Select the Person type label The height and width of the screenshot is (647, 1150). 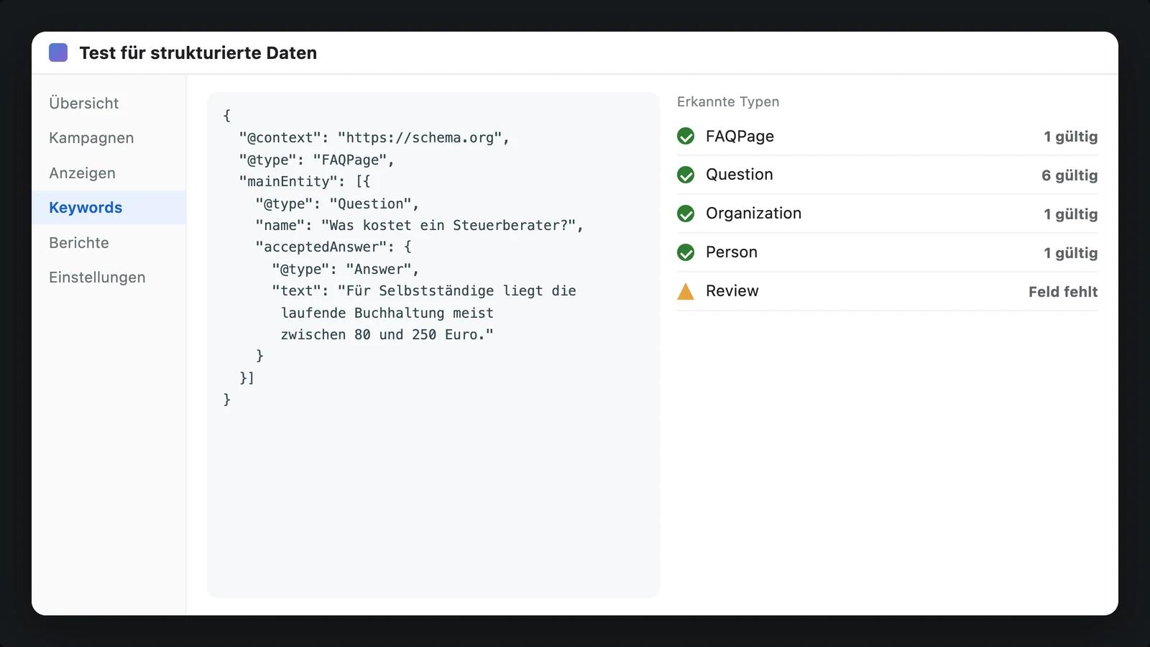[732, 252]
